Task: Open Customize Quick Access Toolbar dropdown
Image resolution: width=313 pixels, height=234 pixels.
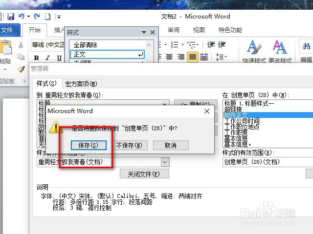Action: [x=59, y=17]
